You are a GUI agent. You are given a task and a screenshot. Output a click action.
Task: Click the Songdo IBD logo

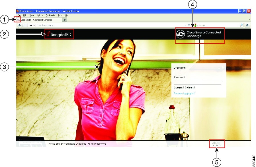tap(59, 34)
